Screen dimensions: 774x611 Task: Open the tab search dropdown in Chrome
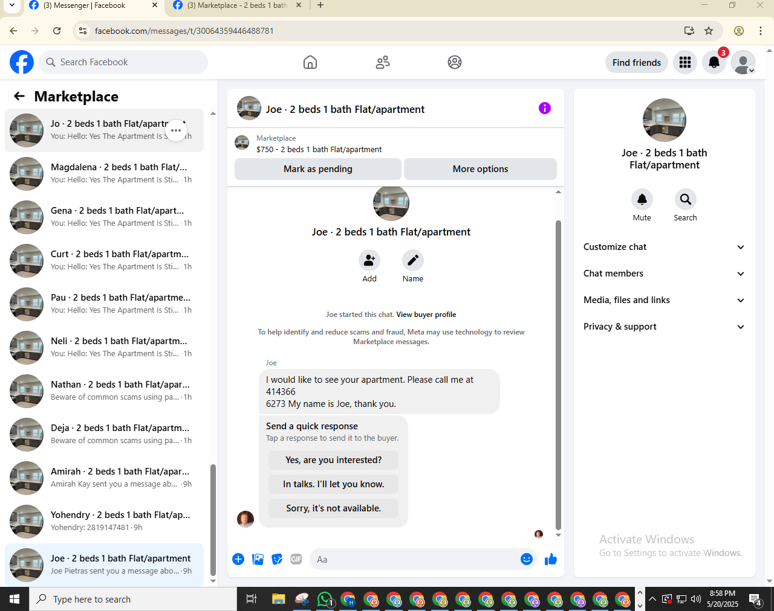point(11,5)
